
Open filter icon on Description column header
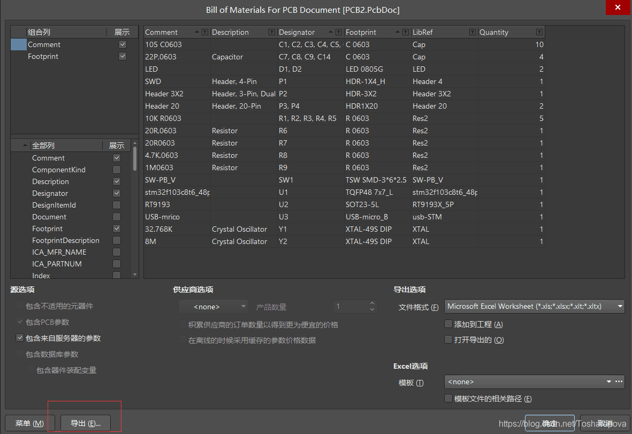tap(272, 32)
